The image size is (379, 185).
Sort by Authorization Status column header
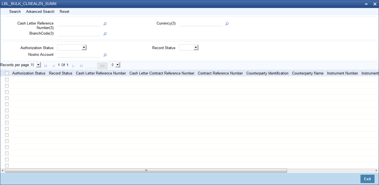click(x=29, y=73)
